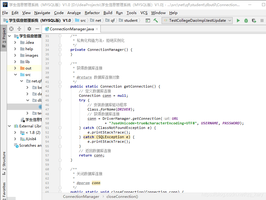The height and width of the screenshot is (200, 266).
Task: Click the Stop square icon
Action: [262, 21]
